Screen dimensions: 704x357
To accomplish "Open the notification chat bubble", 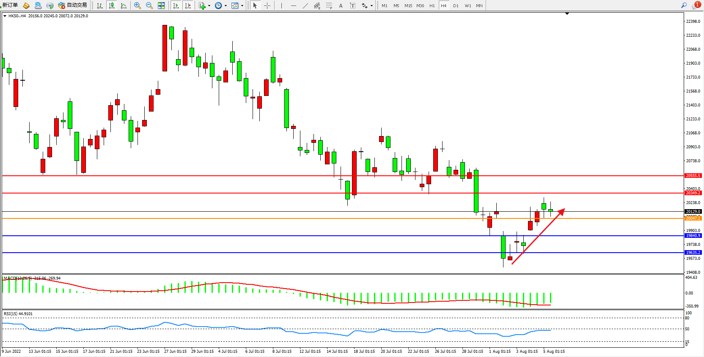I will (x=696, y=5).
